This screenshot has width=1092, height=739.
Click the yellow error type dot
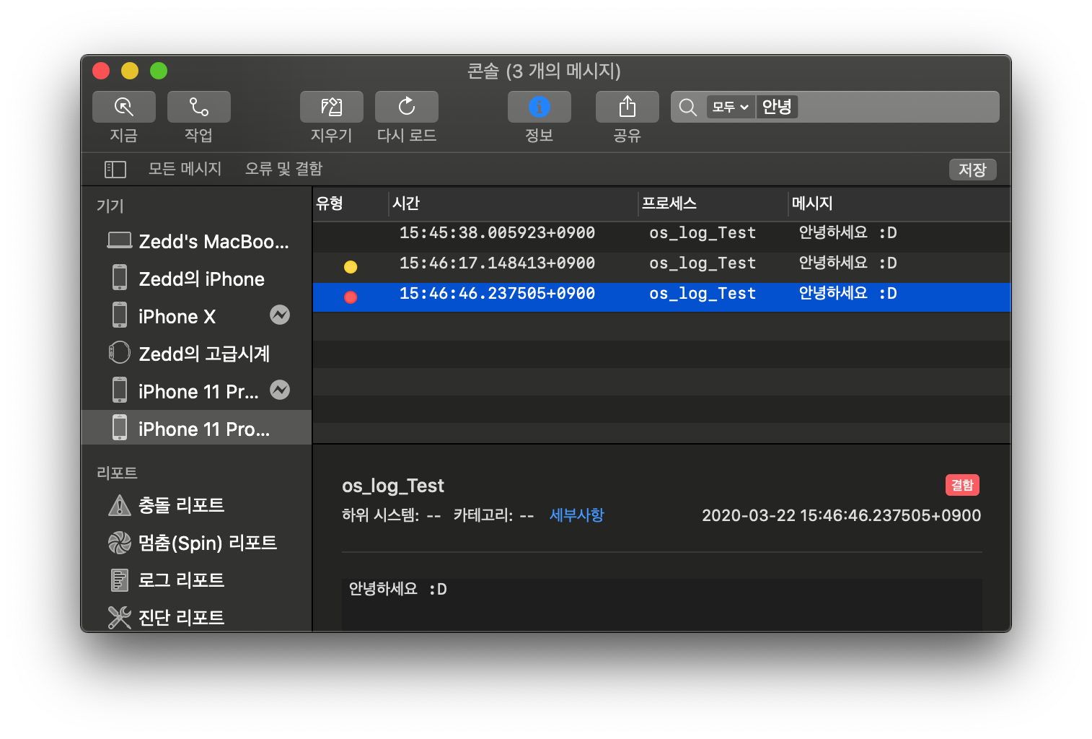pos(351,267)
